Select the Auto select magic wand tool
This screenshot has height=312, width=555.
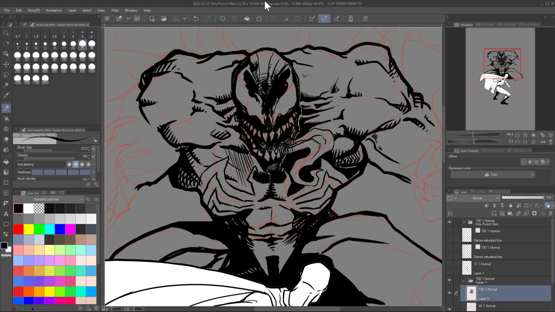6,85
